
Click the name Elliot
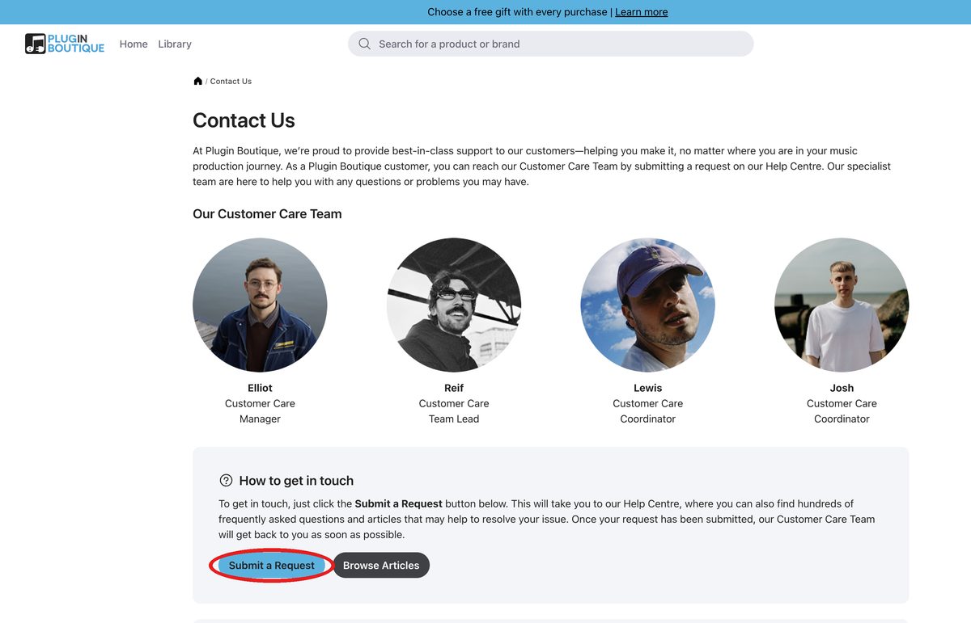tap(260, 388)
